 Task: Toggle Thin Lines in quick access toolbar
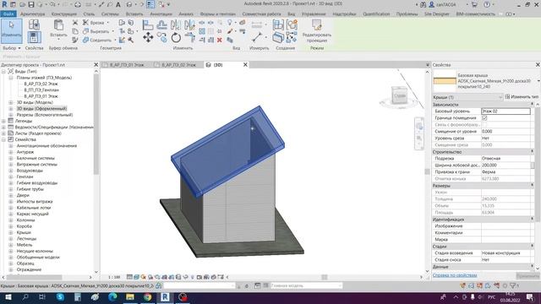150,4
